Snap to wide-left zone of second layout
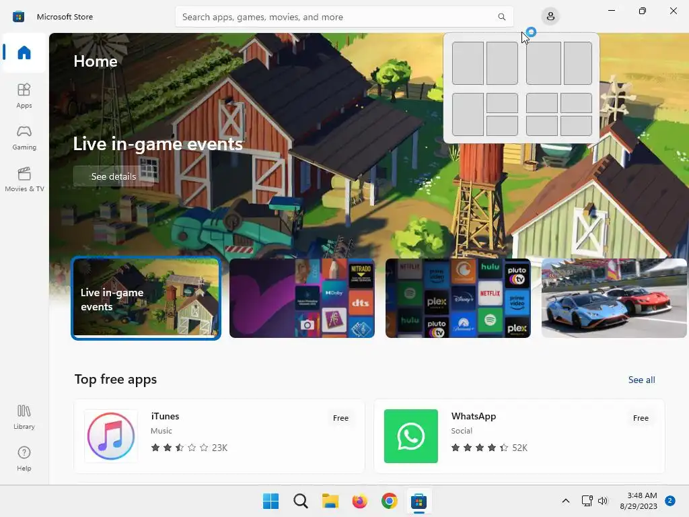 click(x=544, y=63)
